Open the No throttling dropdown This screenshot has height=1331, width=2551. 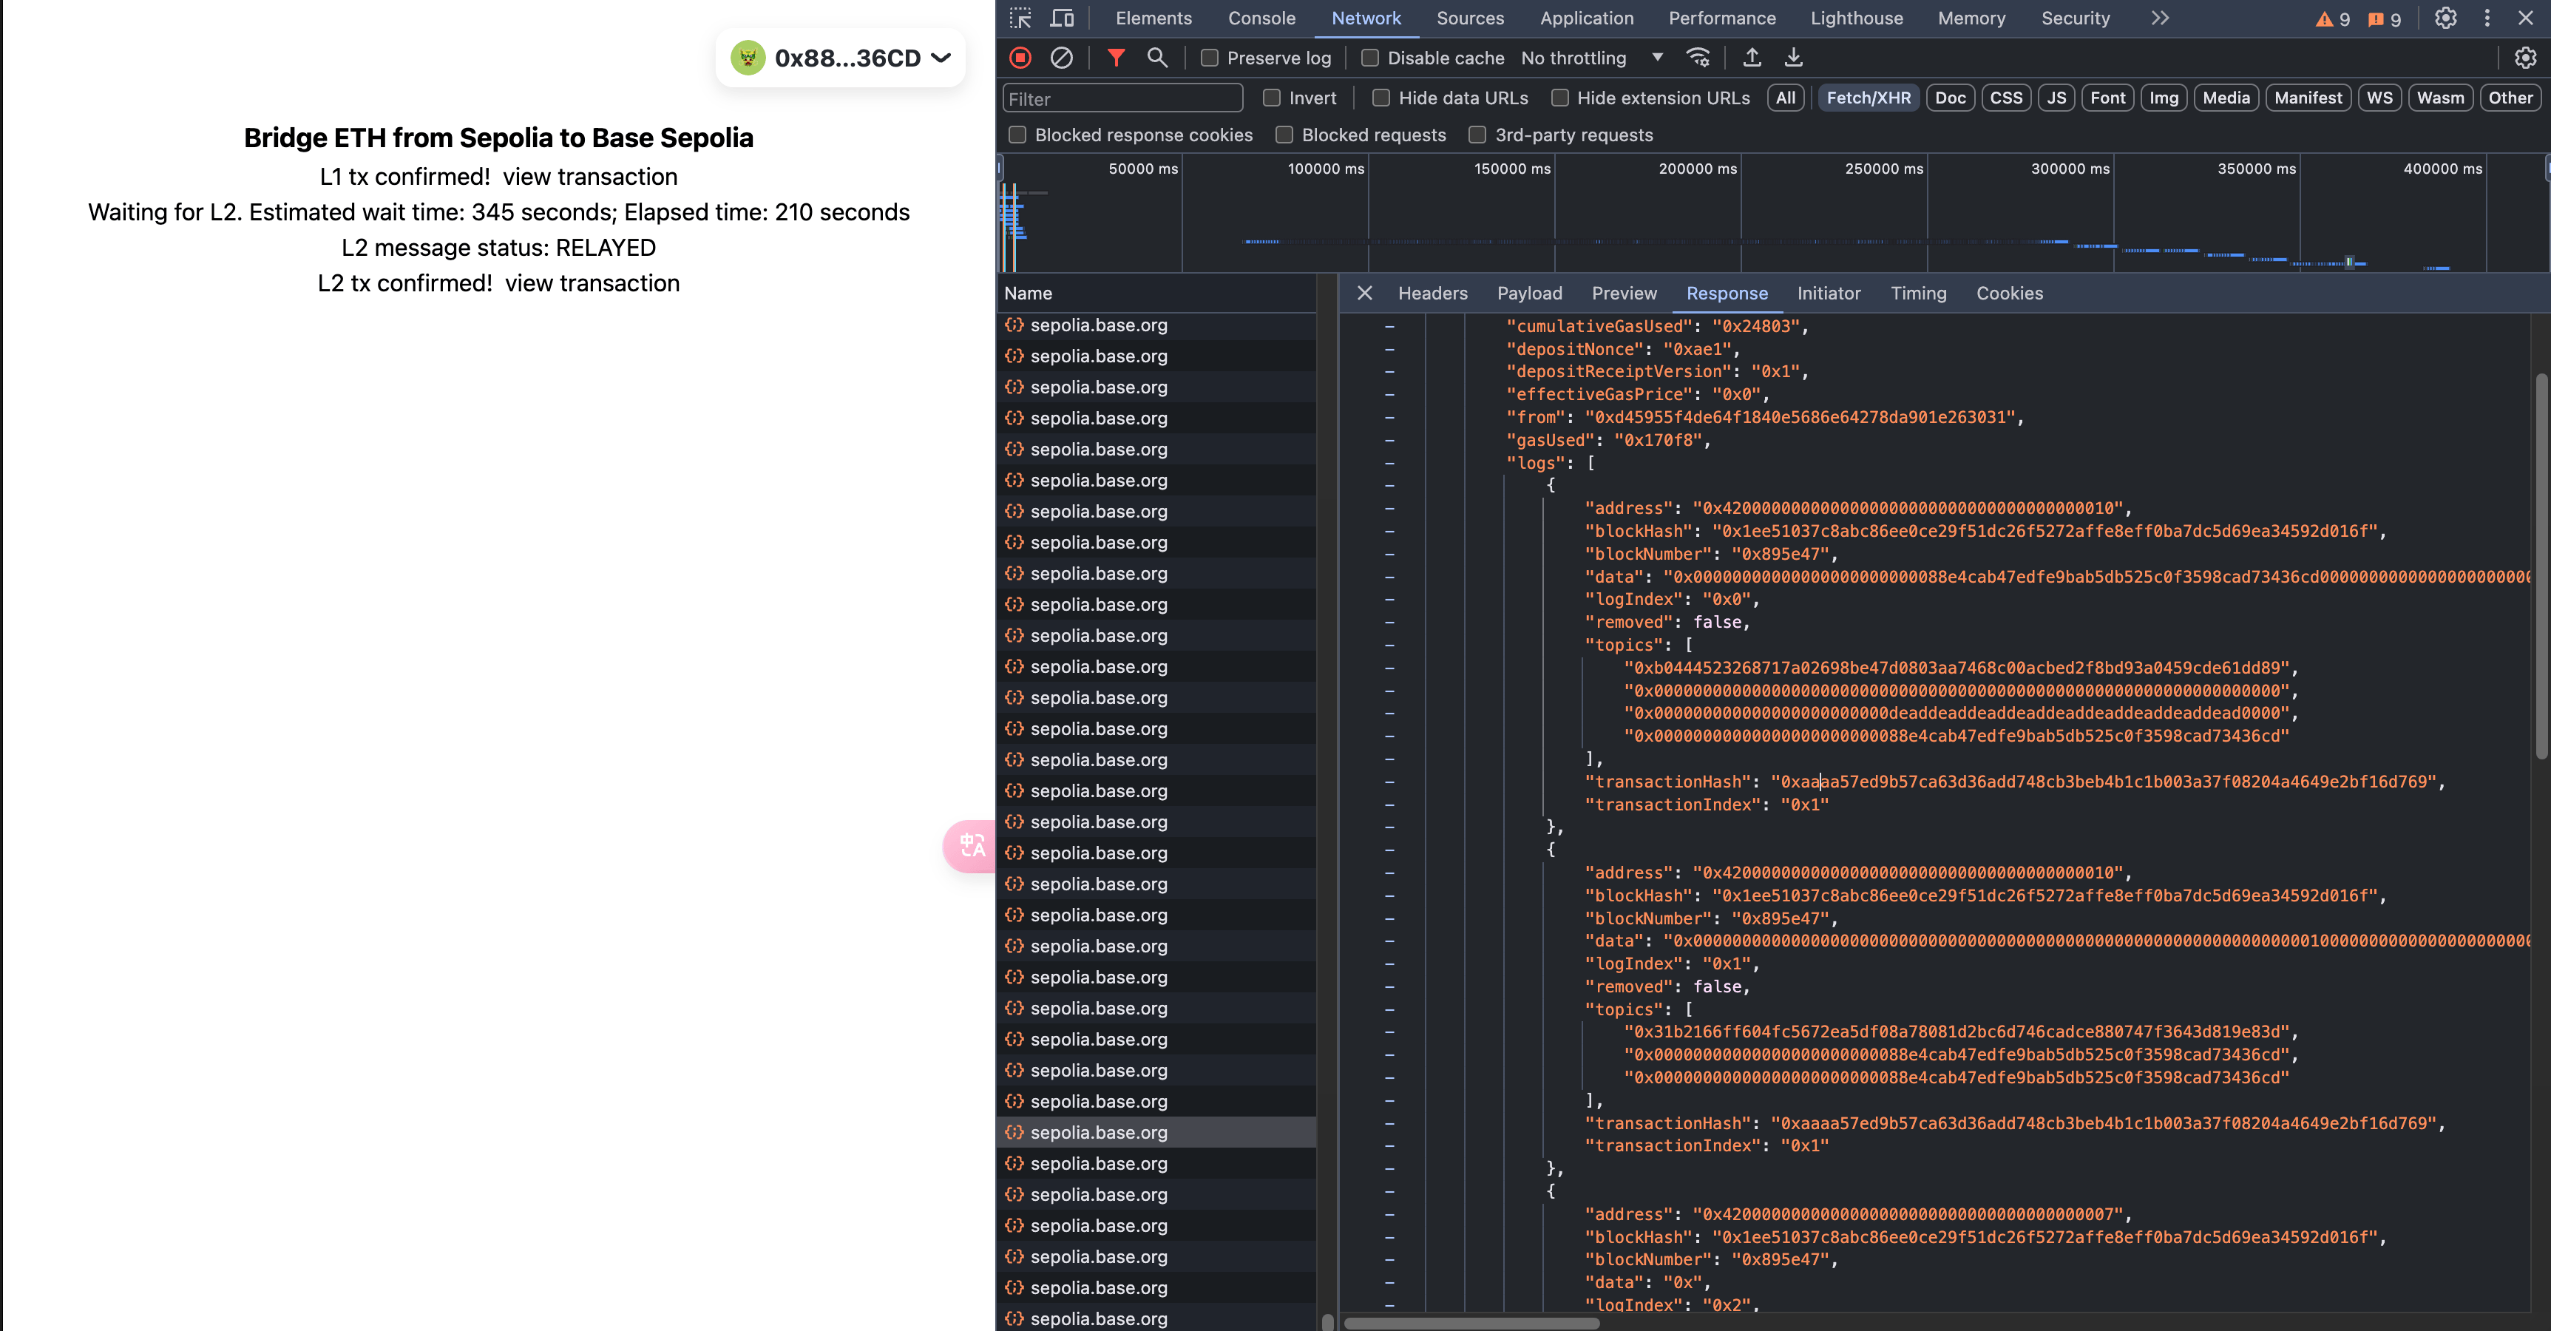click(1591, 58)
